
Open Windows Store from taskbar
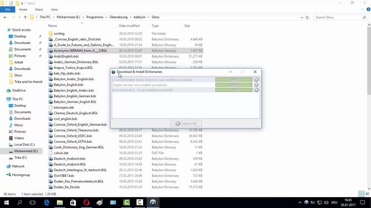tap(73, 202)
